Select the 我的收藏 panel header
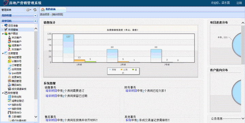The image size is (245, 123). pos(19,16)
